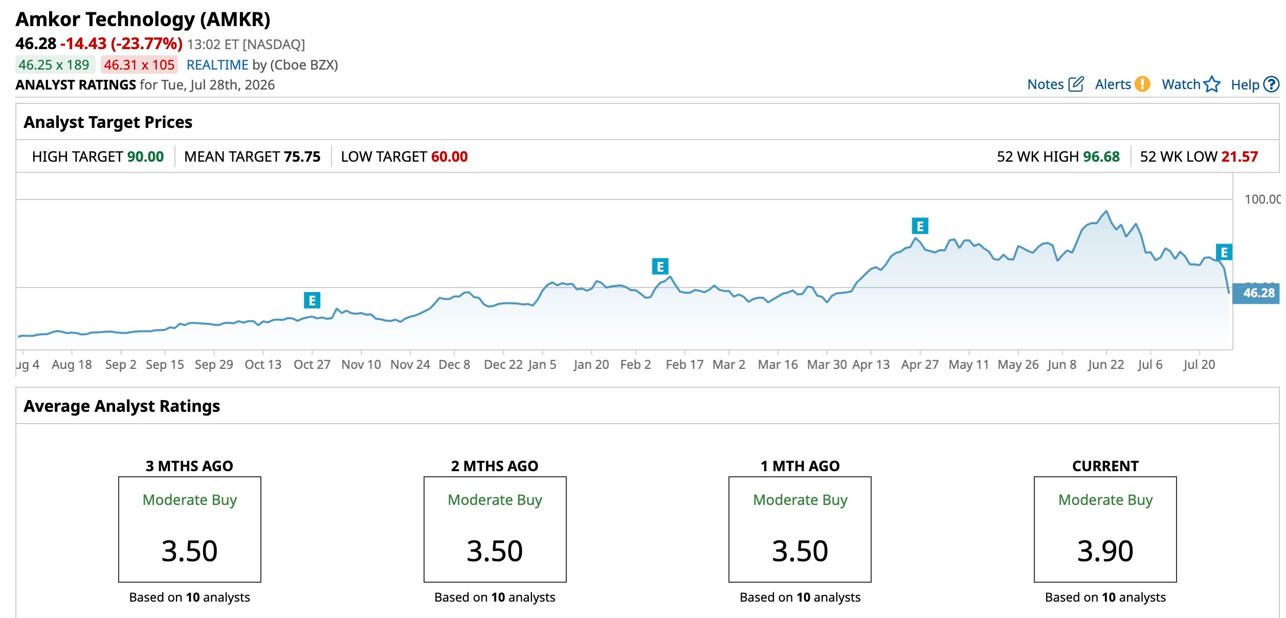The height and width of the screenshot is (618, 1286).
Task: Open the Help question mark icon
Action: pos(1271,84)
